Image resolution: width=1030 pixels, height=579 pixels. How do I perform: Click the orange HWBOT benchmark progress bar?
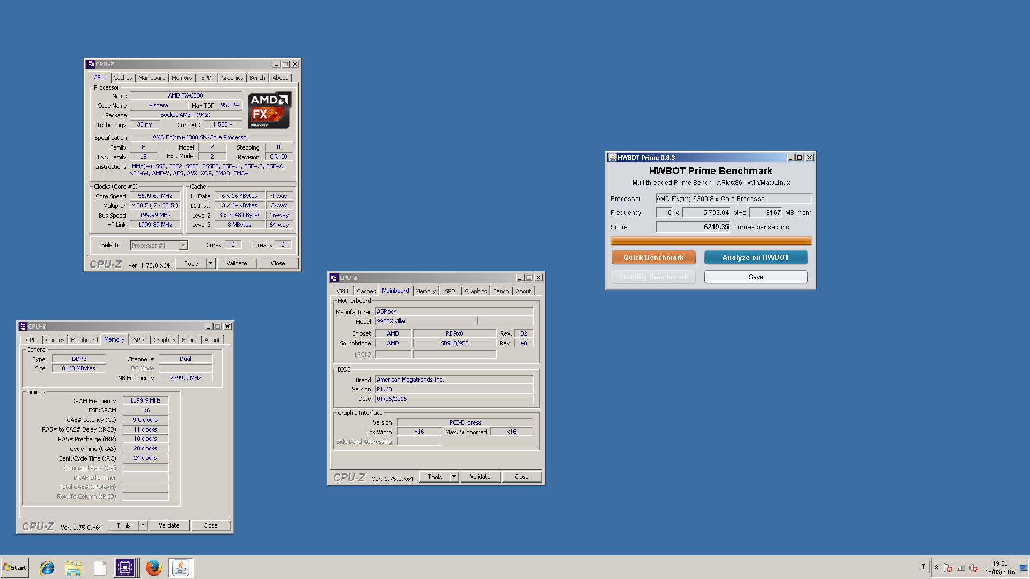[x=711, y=241]
